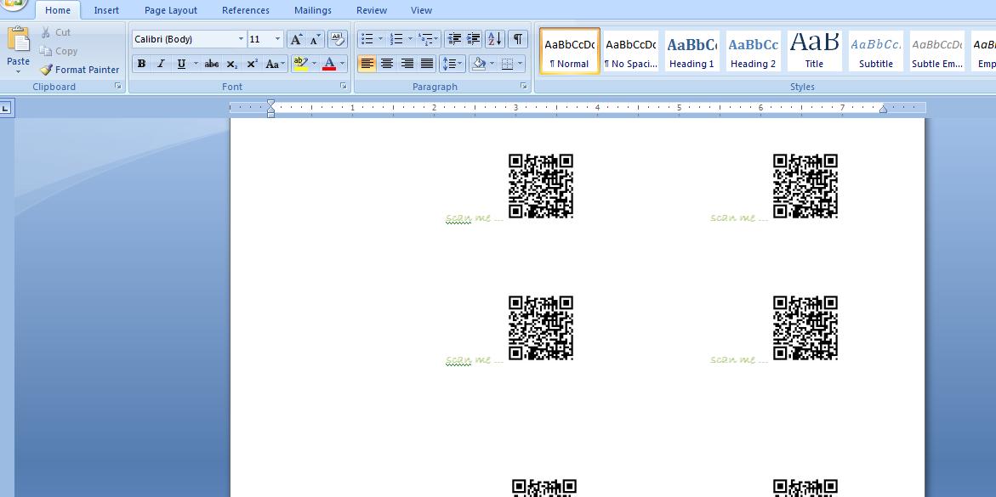Open the Page Layout tab
This screenshot has width=996, height=497.
pos(170,10)
